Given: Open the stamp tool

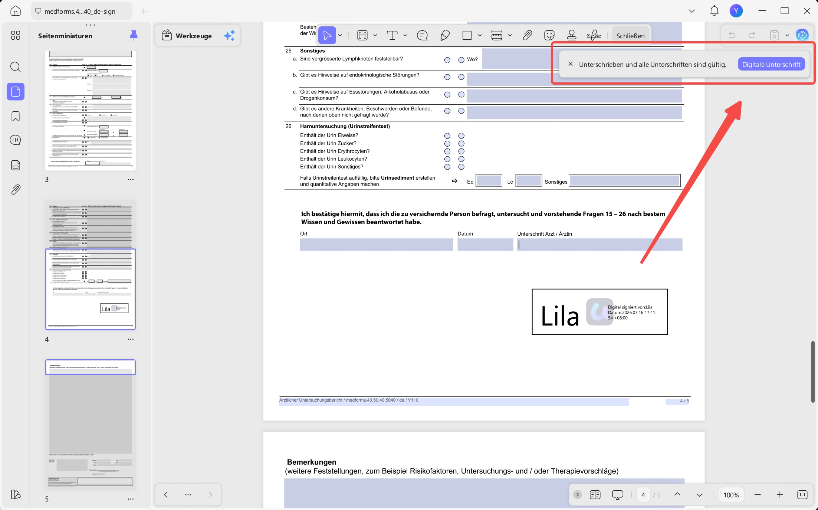Looking at the screenshot, I should pyautogui.click(x=572, y=36).
